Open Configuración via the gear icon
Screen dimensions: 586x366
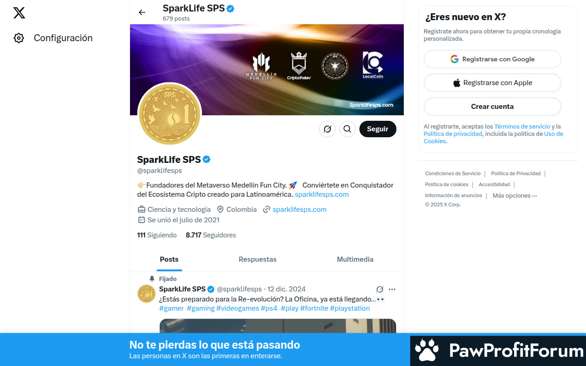click(19, 38)
